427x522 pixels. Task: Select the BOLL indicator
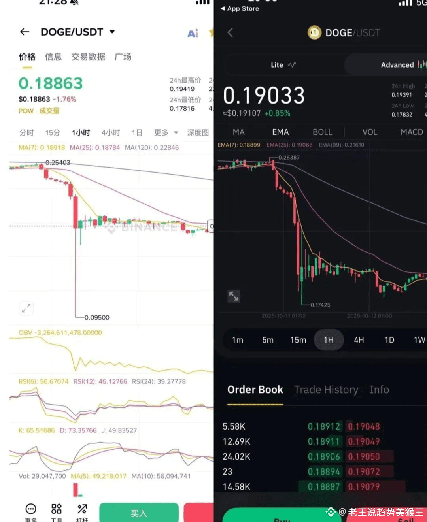point(322,132)
